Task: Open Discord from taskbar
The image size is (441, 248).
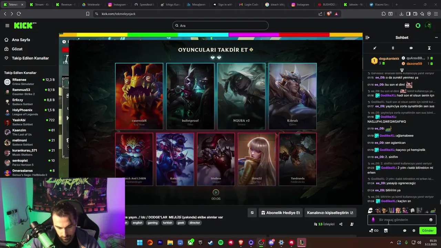Action: [271, 242]
